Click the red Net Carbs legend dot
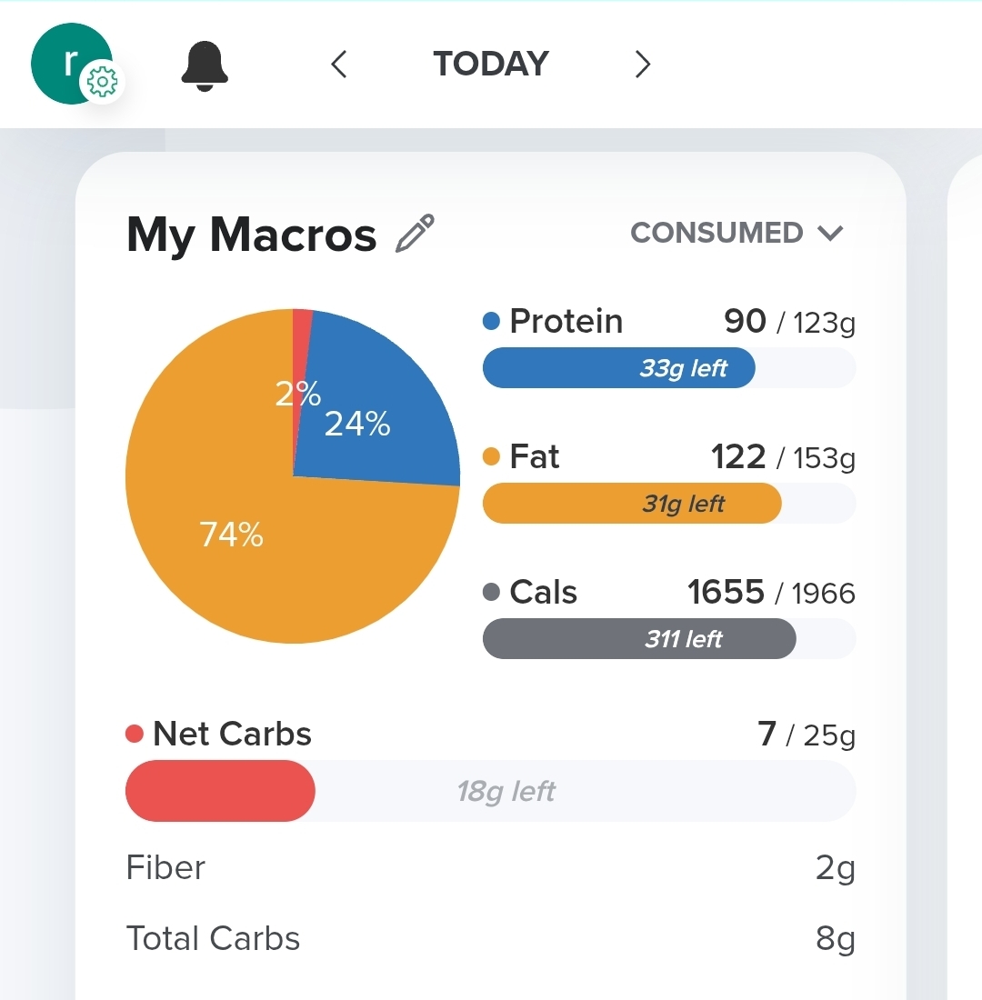 (135, 735)
